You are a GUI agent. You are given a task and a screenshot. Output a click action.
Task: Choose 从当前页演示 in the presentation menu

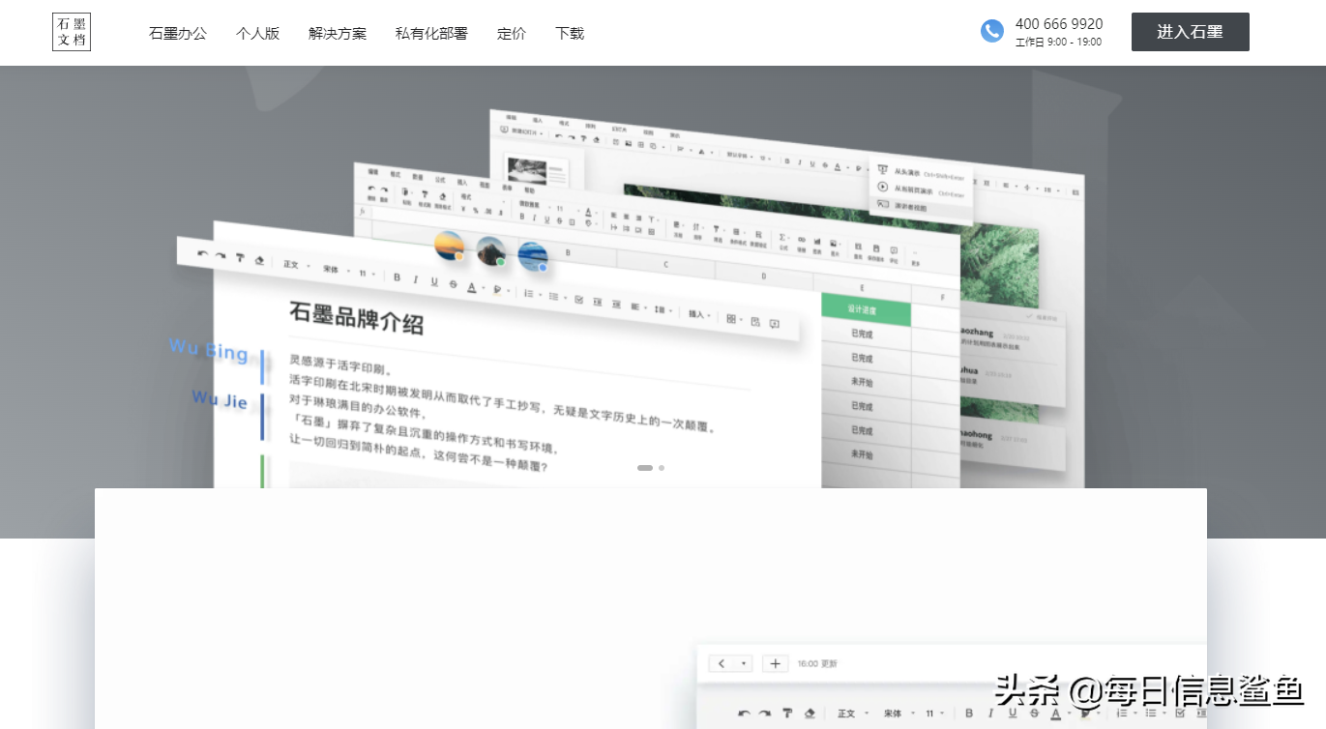(x=921, y=190)
